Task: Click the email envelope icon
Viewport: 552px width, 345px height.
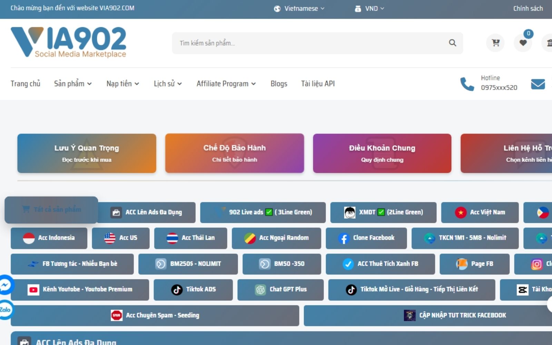Action: click(538, 84)
